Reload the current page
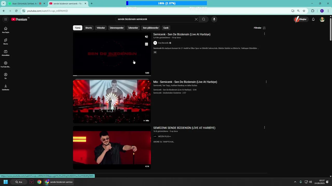This screenshot has height=186, width=332. click(16, 11)
